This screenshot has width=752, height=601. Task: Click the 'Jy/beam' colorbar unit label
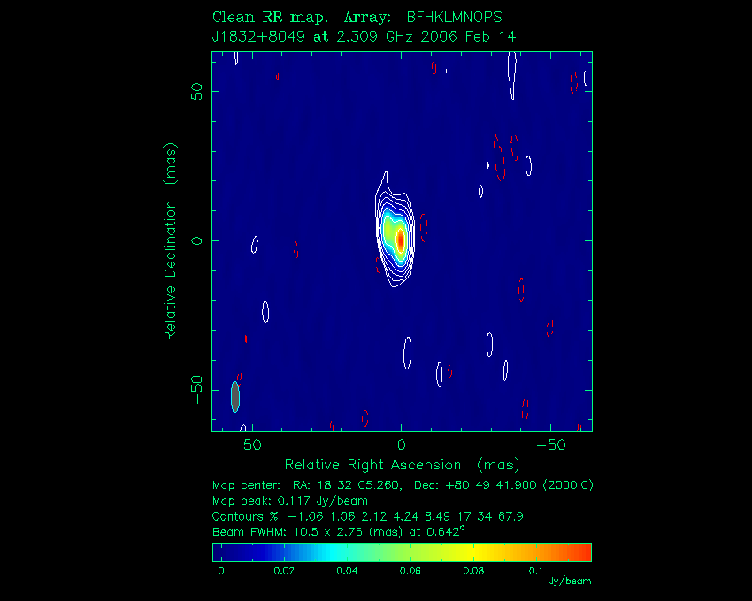(571, 582)
